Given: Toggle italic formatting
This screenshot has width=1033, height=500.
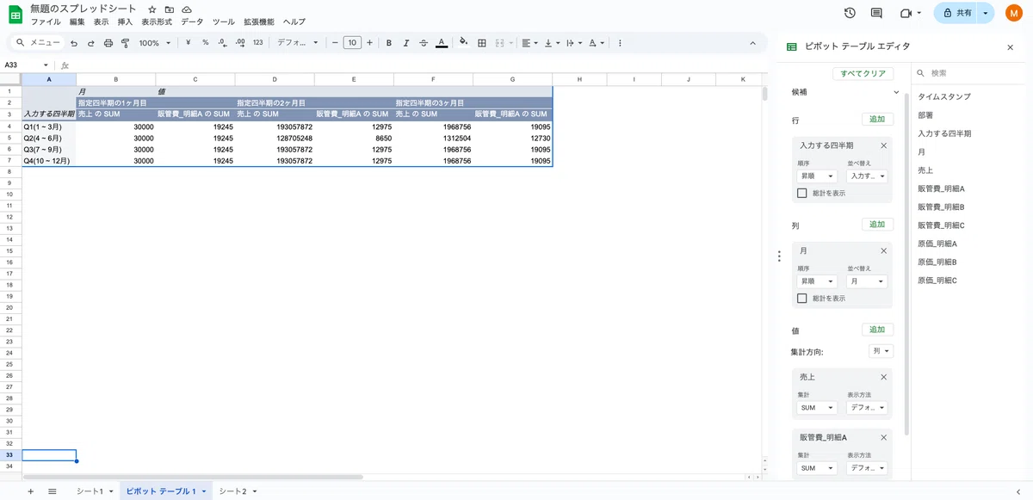Looking at the screenshot, I should coord(406,42).
